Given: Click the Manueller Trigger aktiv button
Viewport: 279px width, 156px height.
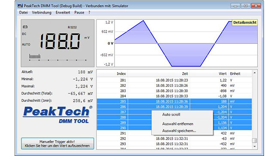Looking at the screenshot, I should point(58,144).
